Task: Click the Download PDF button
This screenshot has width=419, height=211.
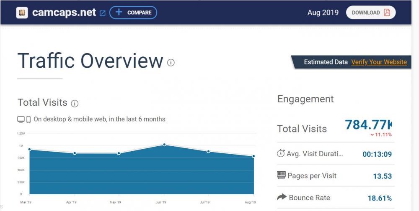Action: [370, 13]
